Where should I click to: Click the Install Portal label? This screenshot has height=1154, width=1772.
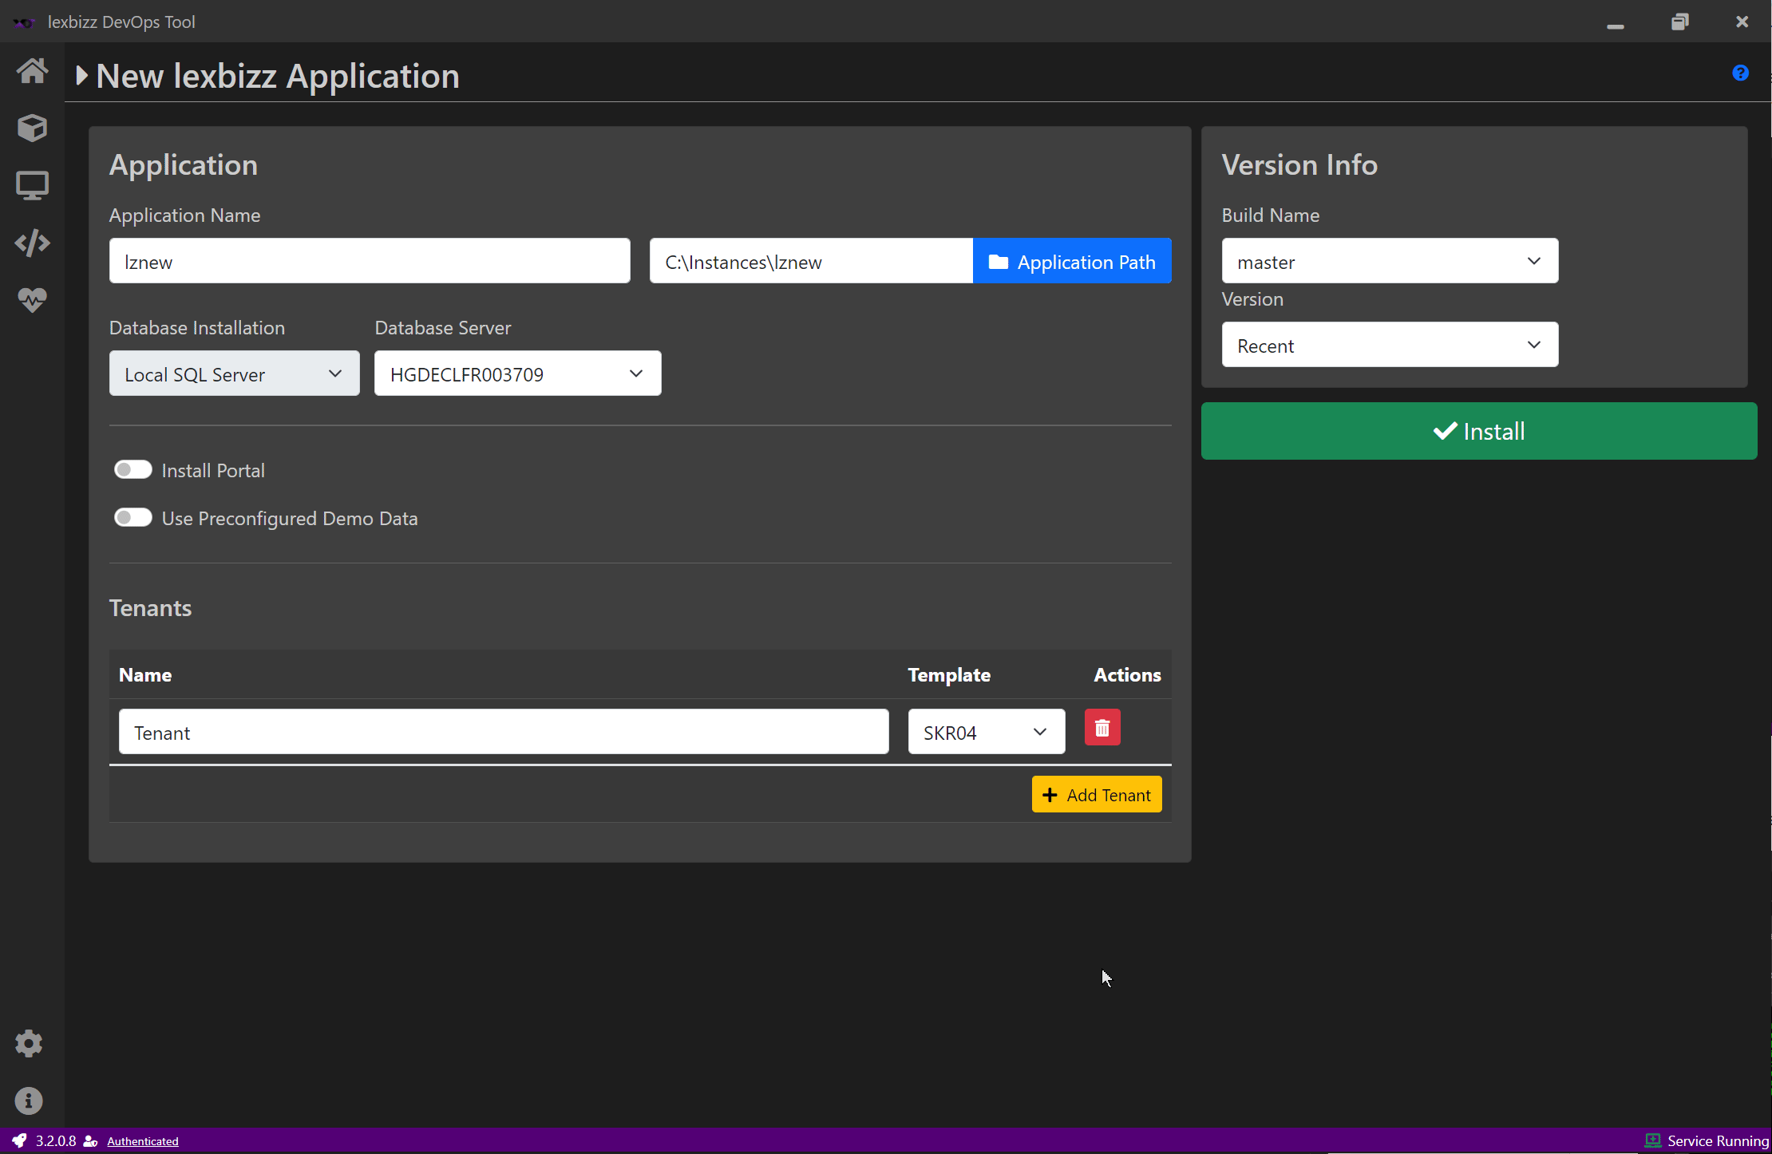213,471
